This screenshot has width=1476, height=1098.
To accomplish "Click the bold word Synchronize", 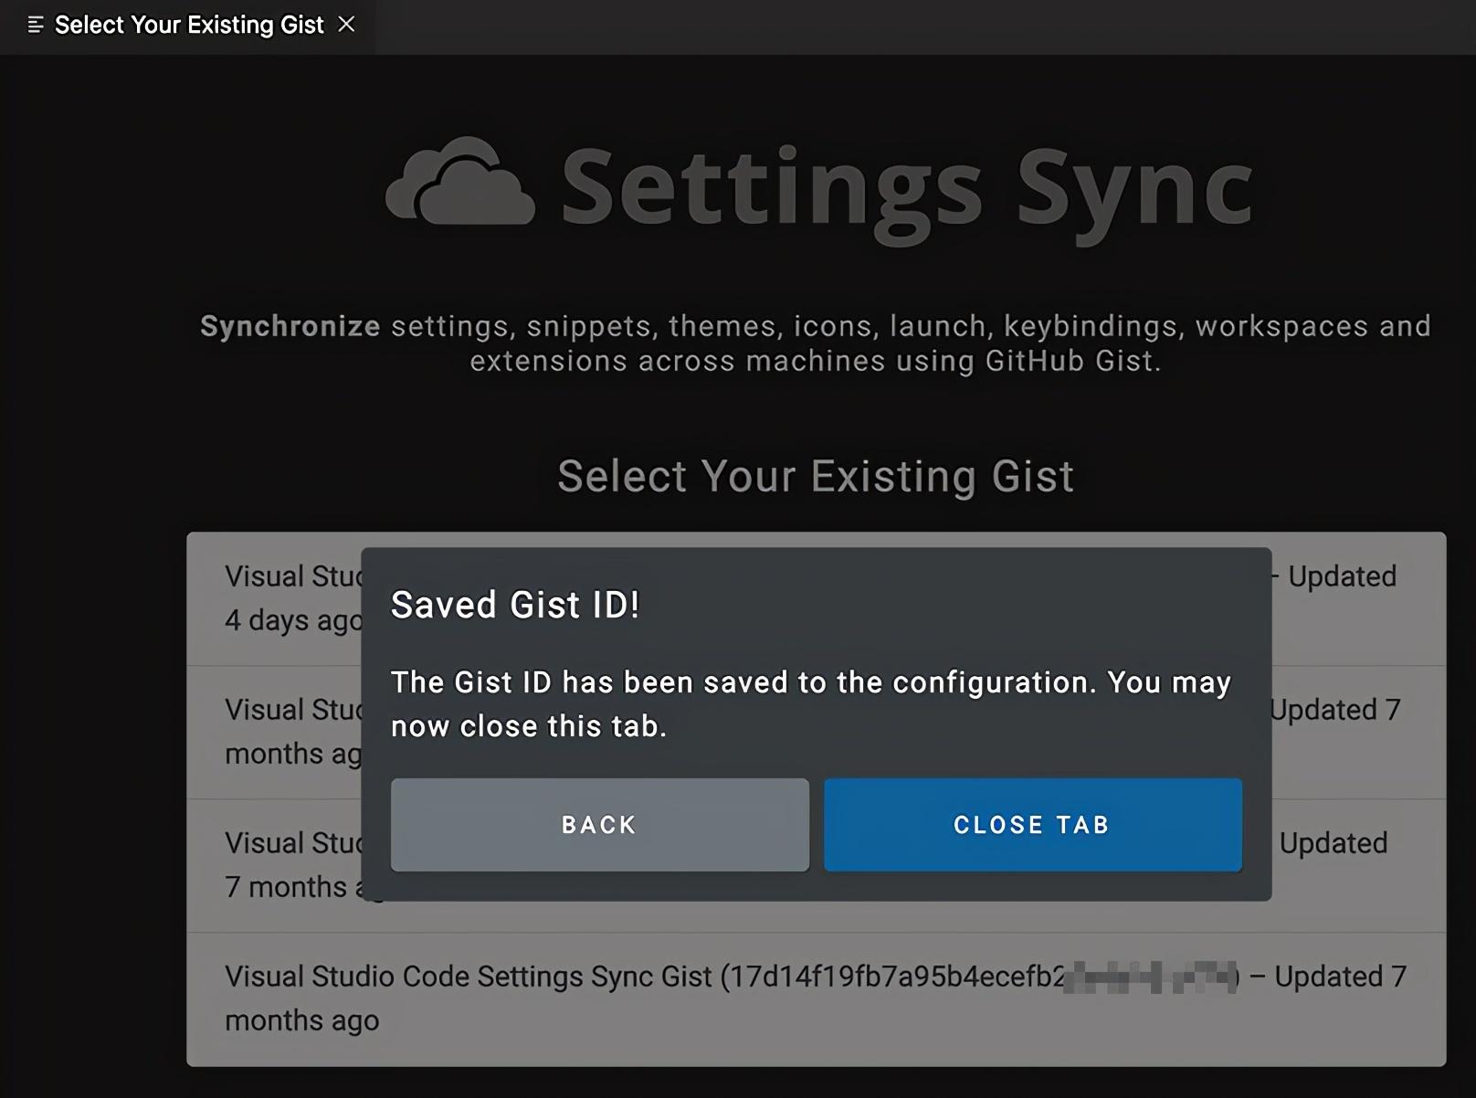I will (290, 326).
